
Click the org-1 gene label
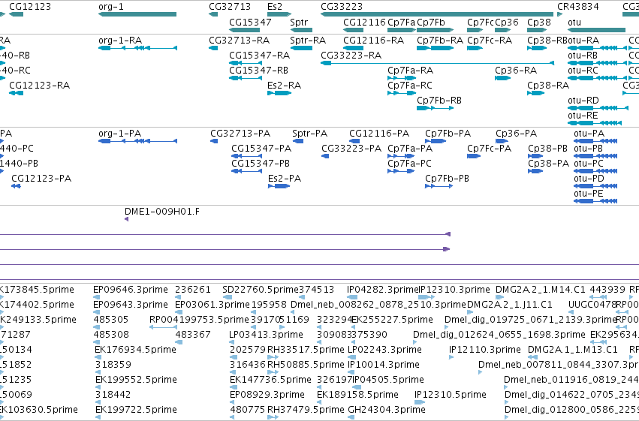click(x=111, y=7)
